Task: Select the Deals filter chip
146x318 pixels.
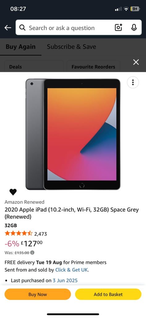Action: [x=34, y=66]
